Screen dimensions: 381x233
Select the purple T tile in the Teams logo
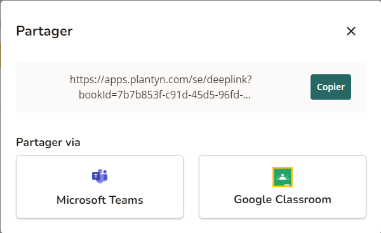pyautogui.click(x=96, y=176)
